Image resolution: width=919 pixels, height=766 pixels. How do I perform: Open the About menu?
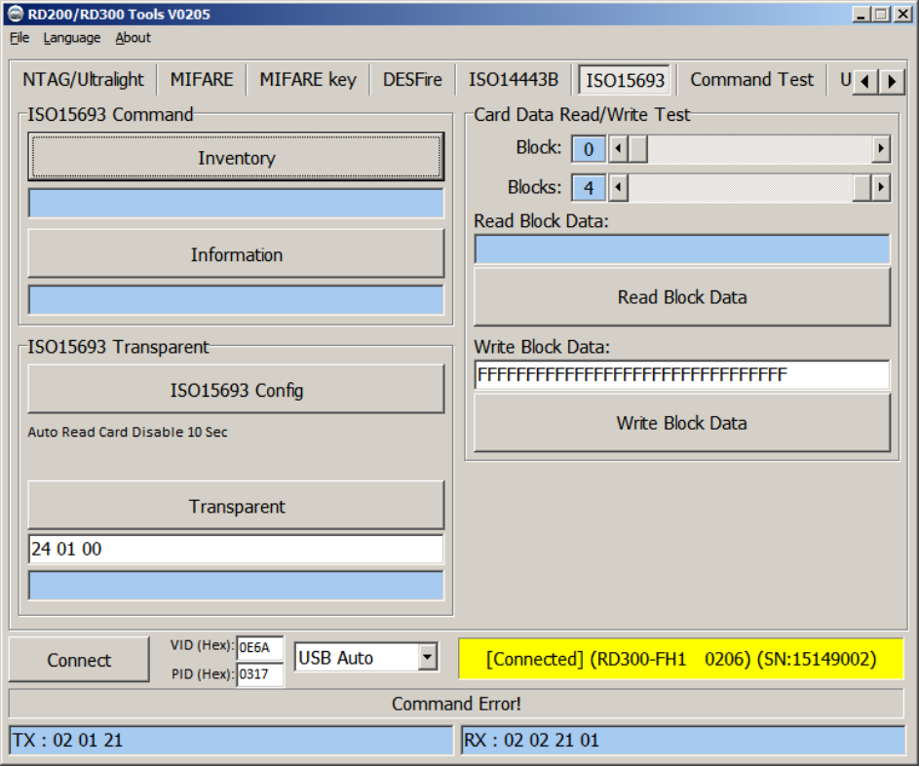[x=134, y=38]
